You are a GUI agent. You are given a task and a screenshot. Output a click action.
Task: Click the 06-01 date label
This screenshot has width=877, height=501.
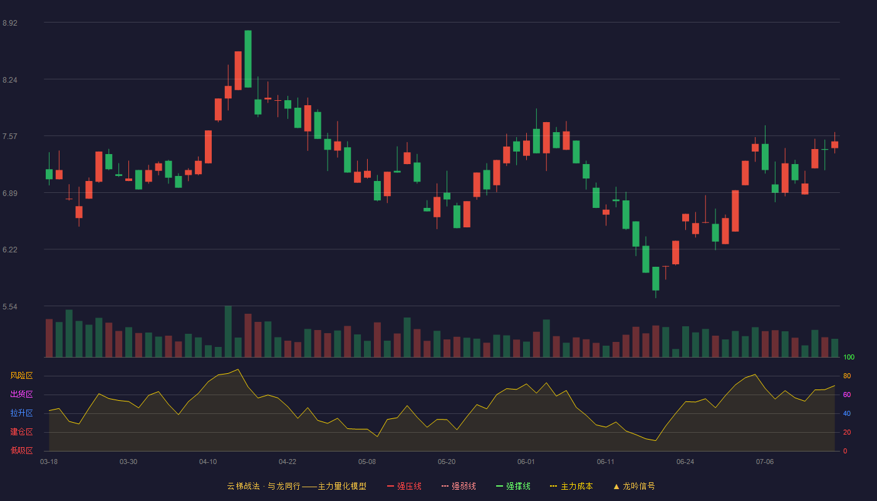click(x=526, y=462)
